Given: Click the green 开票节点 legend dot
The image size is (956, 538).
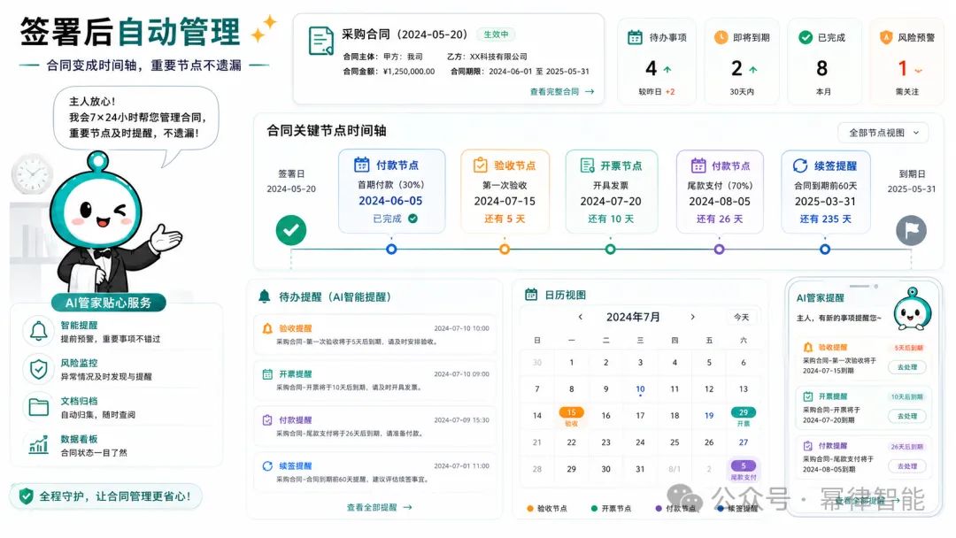Looking at the screenshot, I should (594, 508).
